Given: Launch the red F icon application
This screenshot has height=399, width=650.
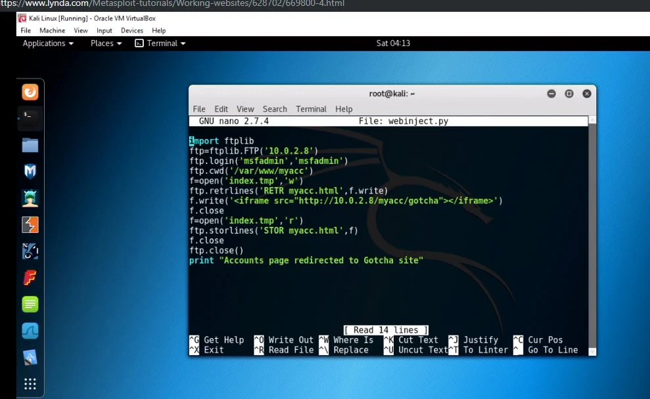Looking at the screenshot, I should [30, 278].
